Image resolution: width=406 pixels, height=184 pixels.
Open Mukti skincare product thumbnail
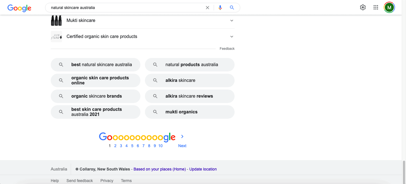[56, 21]
